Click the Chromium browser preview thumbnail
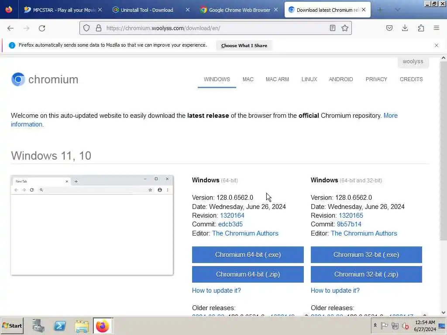 [x=92, y=225]
